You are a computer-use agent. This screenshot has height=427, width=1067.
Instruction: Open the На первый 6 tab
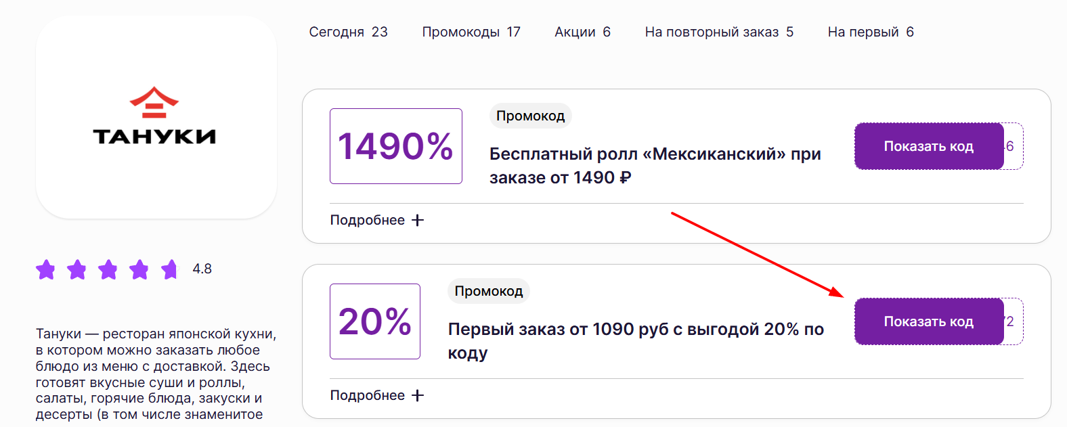tap(870, 31)
